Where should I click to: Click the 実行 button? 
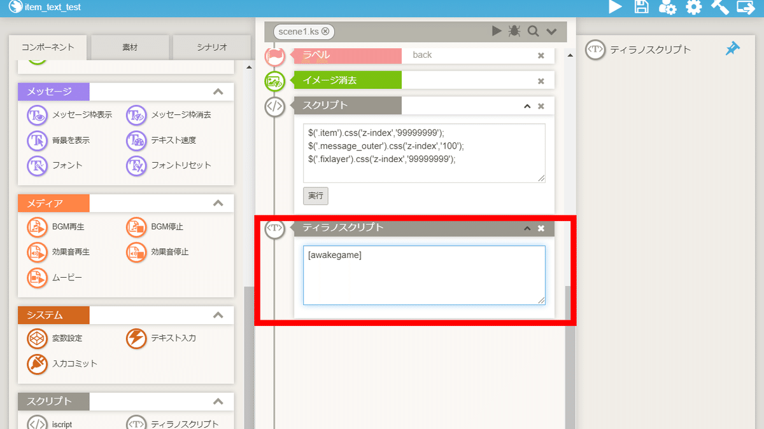click(316, 196)
